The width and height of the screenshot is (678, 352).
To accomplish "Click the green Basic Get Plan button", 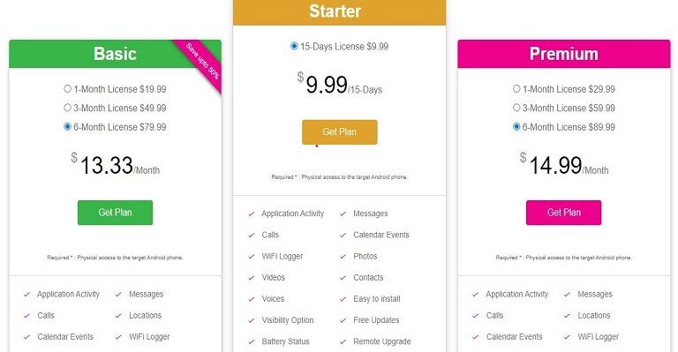I will (x=115, y=213).
